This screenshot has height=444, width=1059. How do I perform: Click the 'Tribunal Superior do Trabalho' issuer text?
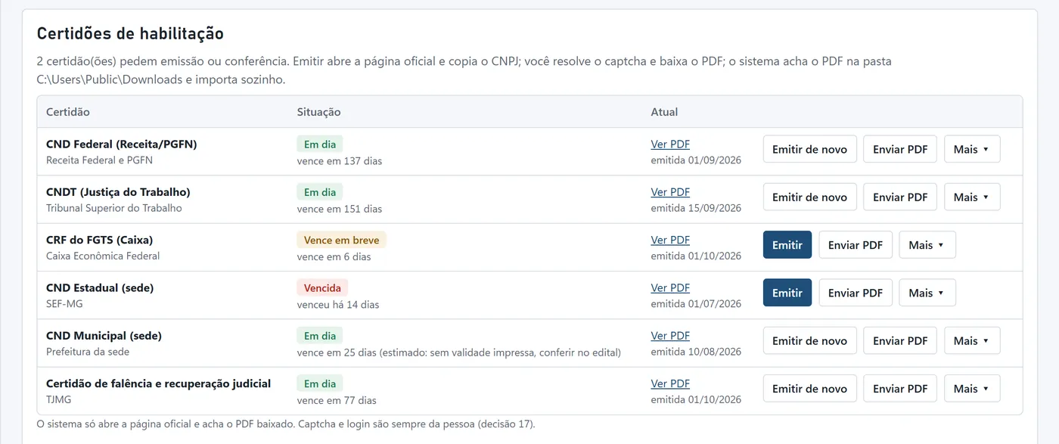[114, 208]
